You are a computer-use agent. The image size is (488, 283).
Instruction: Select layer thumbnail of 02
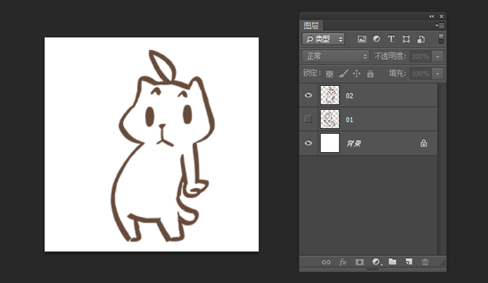click(330, 95)
